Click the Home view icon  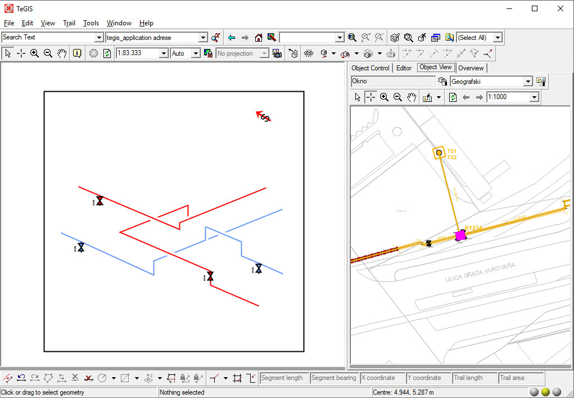coord(259,38)
